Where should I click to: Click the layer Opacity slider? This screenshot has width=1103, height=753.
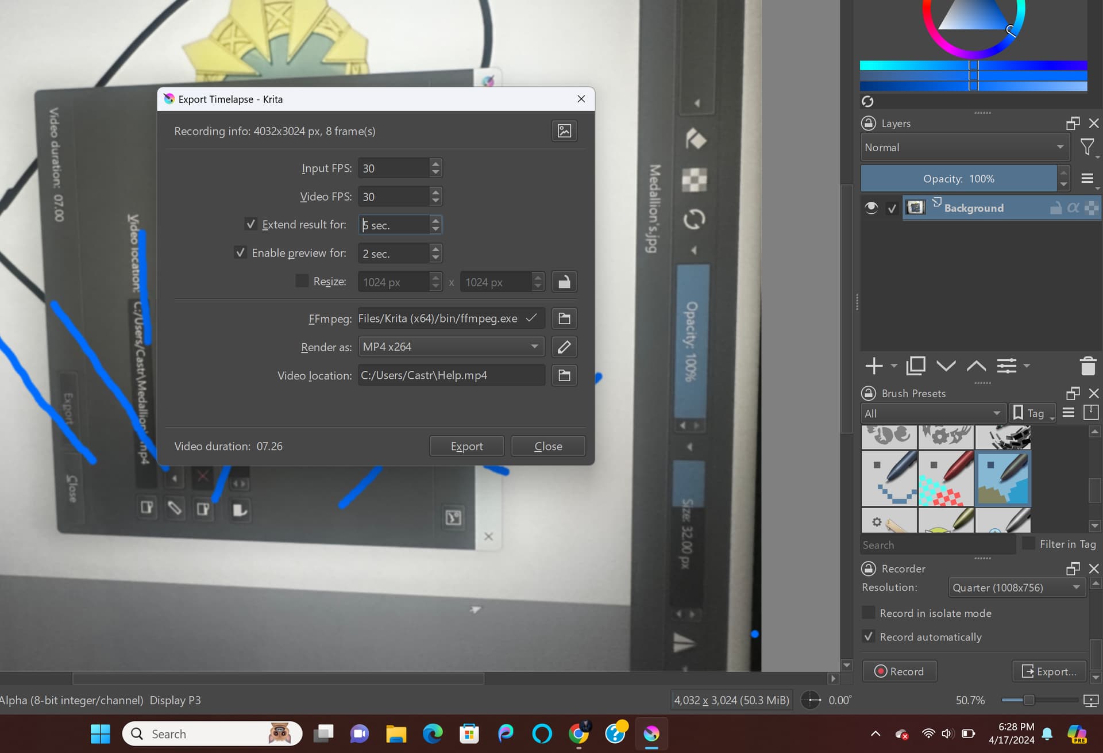coord(958,179)
